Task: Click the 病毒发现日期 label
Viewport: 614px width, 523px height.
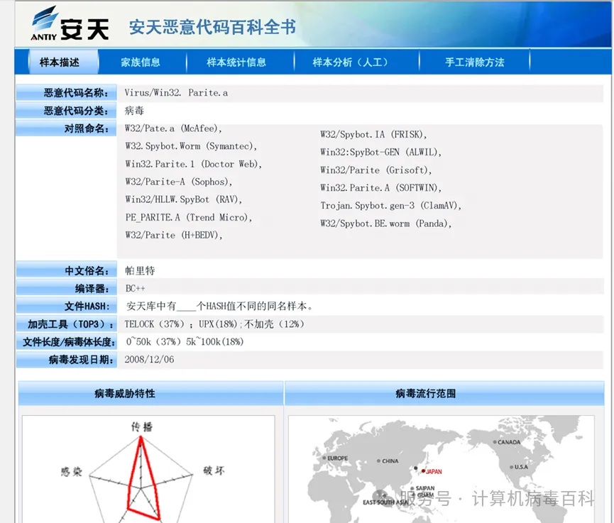Action: click(x=67, y=359)
